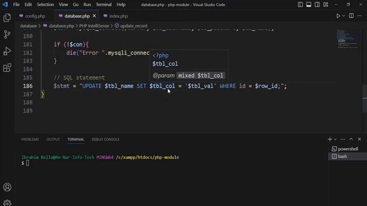Click the $tbl_name variable on line 186
The height and width of the screenshot is (206, 367).
point(119,86)
